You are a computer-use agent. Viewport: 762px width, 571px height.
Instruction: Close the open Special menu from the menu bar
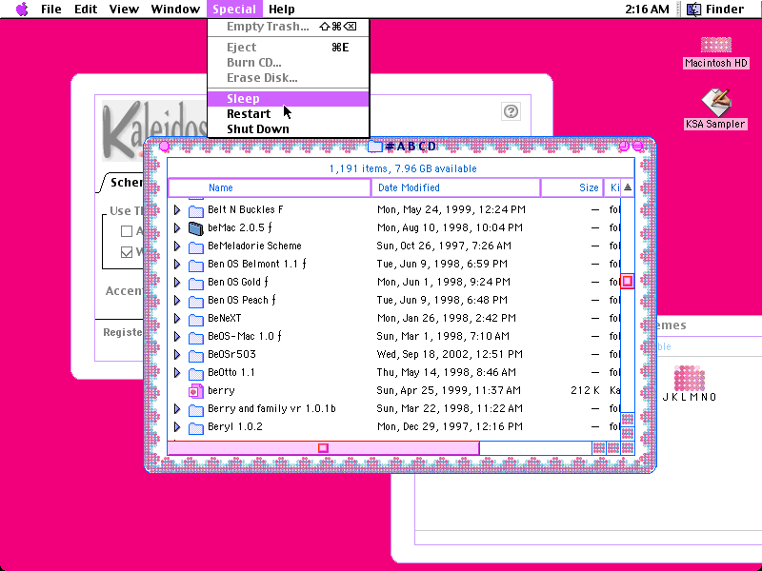[x=234, y=10]
